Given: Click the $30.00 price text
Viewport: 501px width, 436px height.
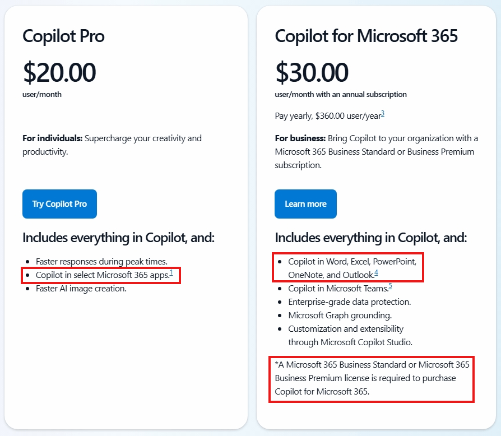Looking at the screenshot, I should 312,72.
